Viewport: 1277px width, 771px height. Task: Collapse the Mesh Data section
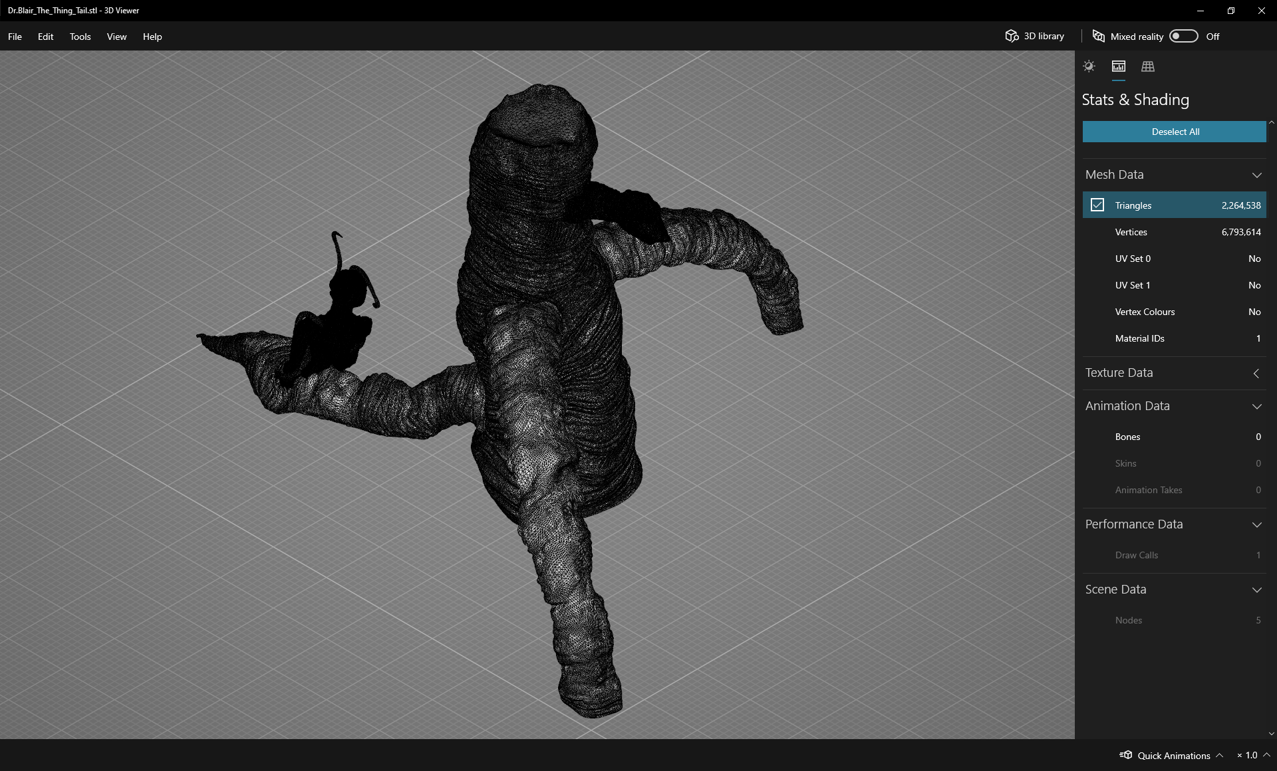[x=1256, y=175]
